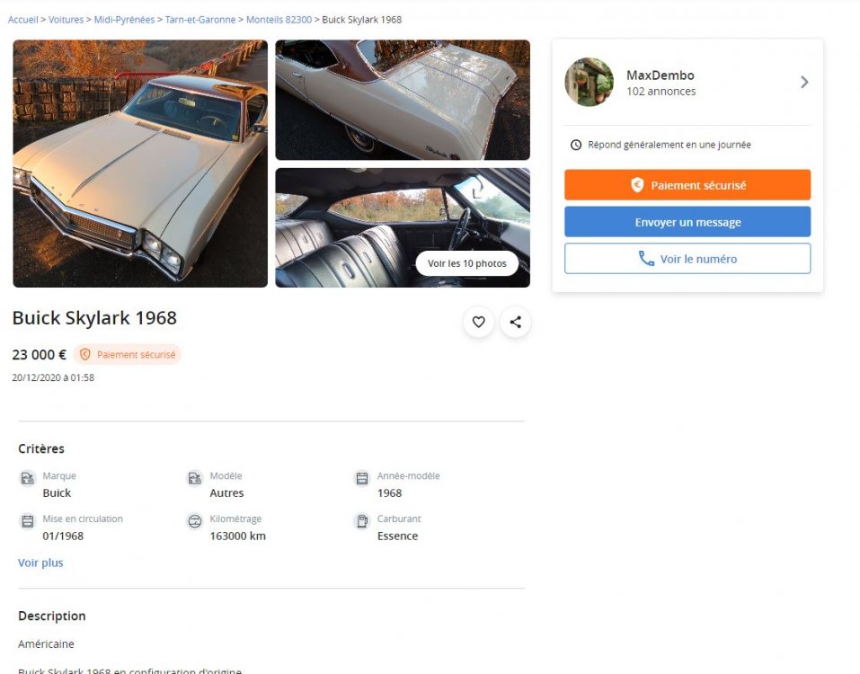
Task: Click the shield icon on Paiement sécurisé button
Action: click(x=637, y=185)
